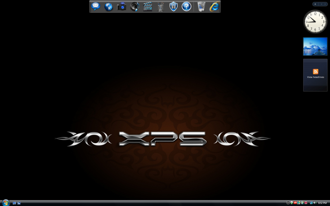Click the round black tray icon

[288, 203]
